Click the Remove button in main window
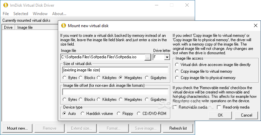This screenshot has height=135, width=261. pyautogui.click(x=50, y=128)
